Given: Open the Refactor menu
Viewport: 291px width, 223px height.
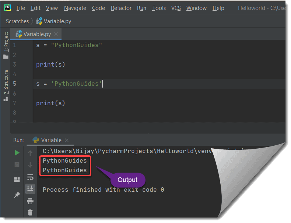Looking at the screenshot, I should tap(121, 8).
